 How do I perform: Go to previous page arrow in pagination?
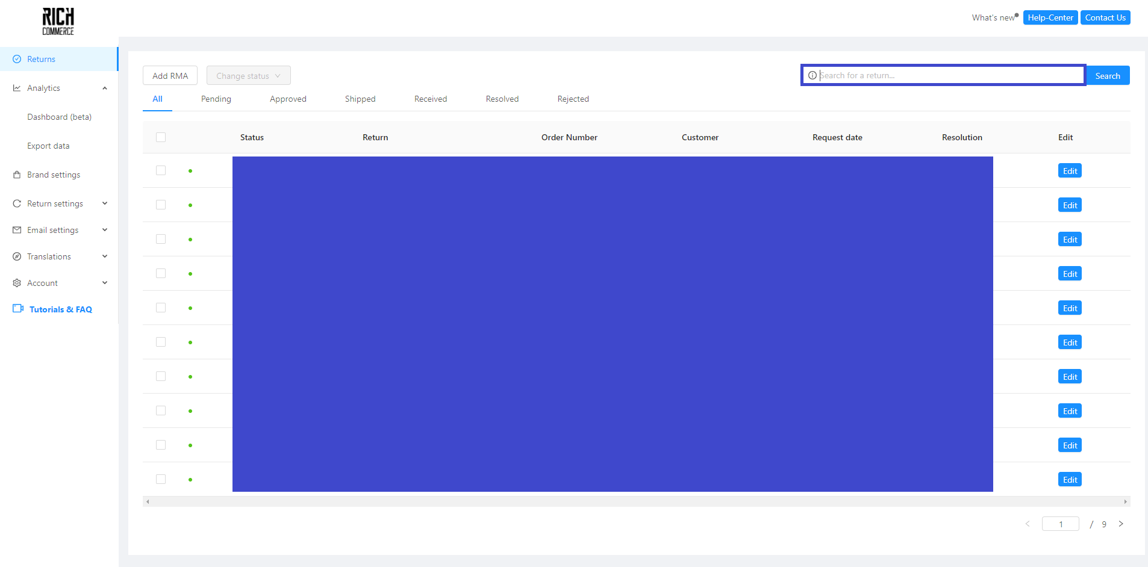pyautogui.click(x=1028, y=524)
